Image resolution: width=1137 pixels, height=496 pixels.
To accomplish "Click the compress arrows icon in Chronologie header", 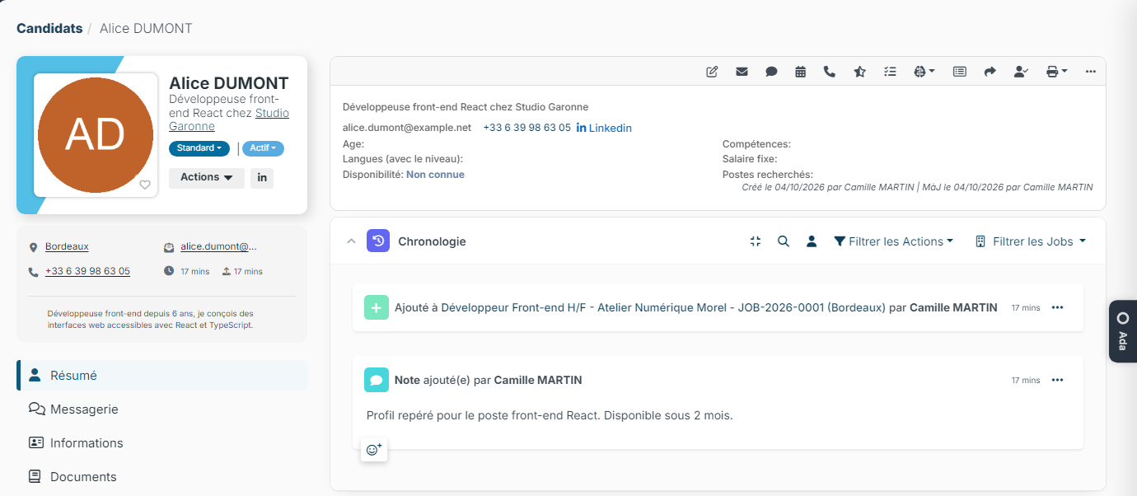I will pos(756,241).
